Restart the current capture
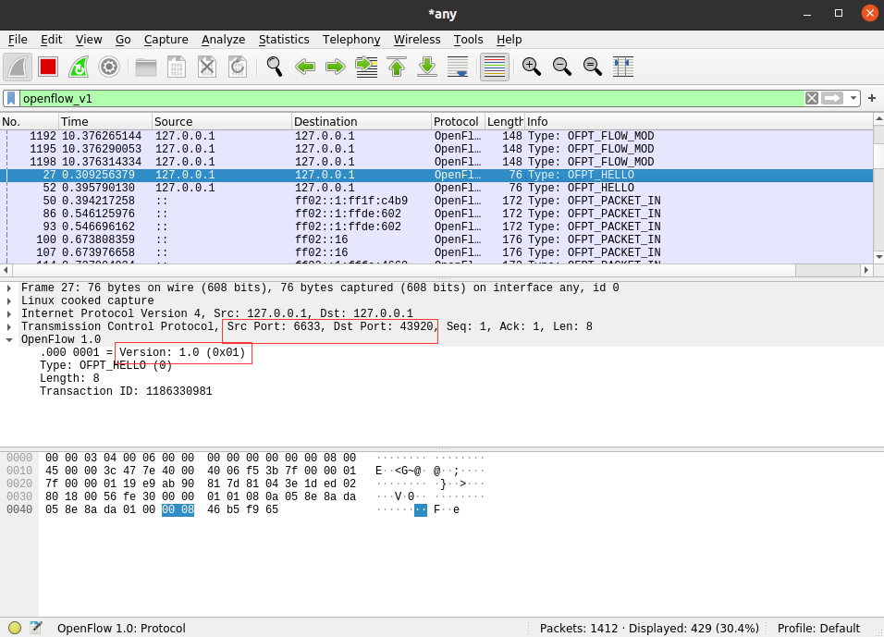 pos(79,67)
